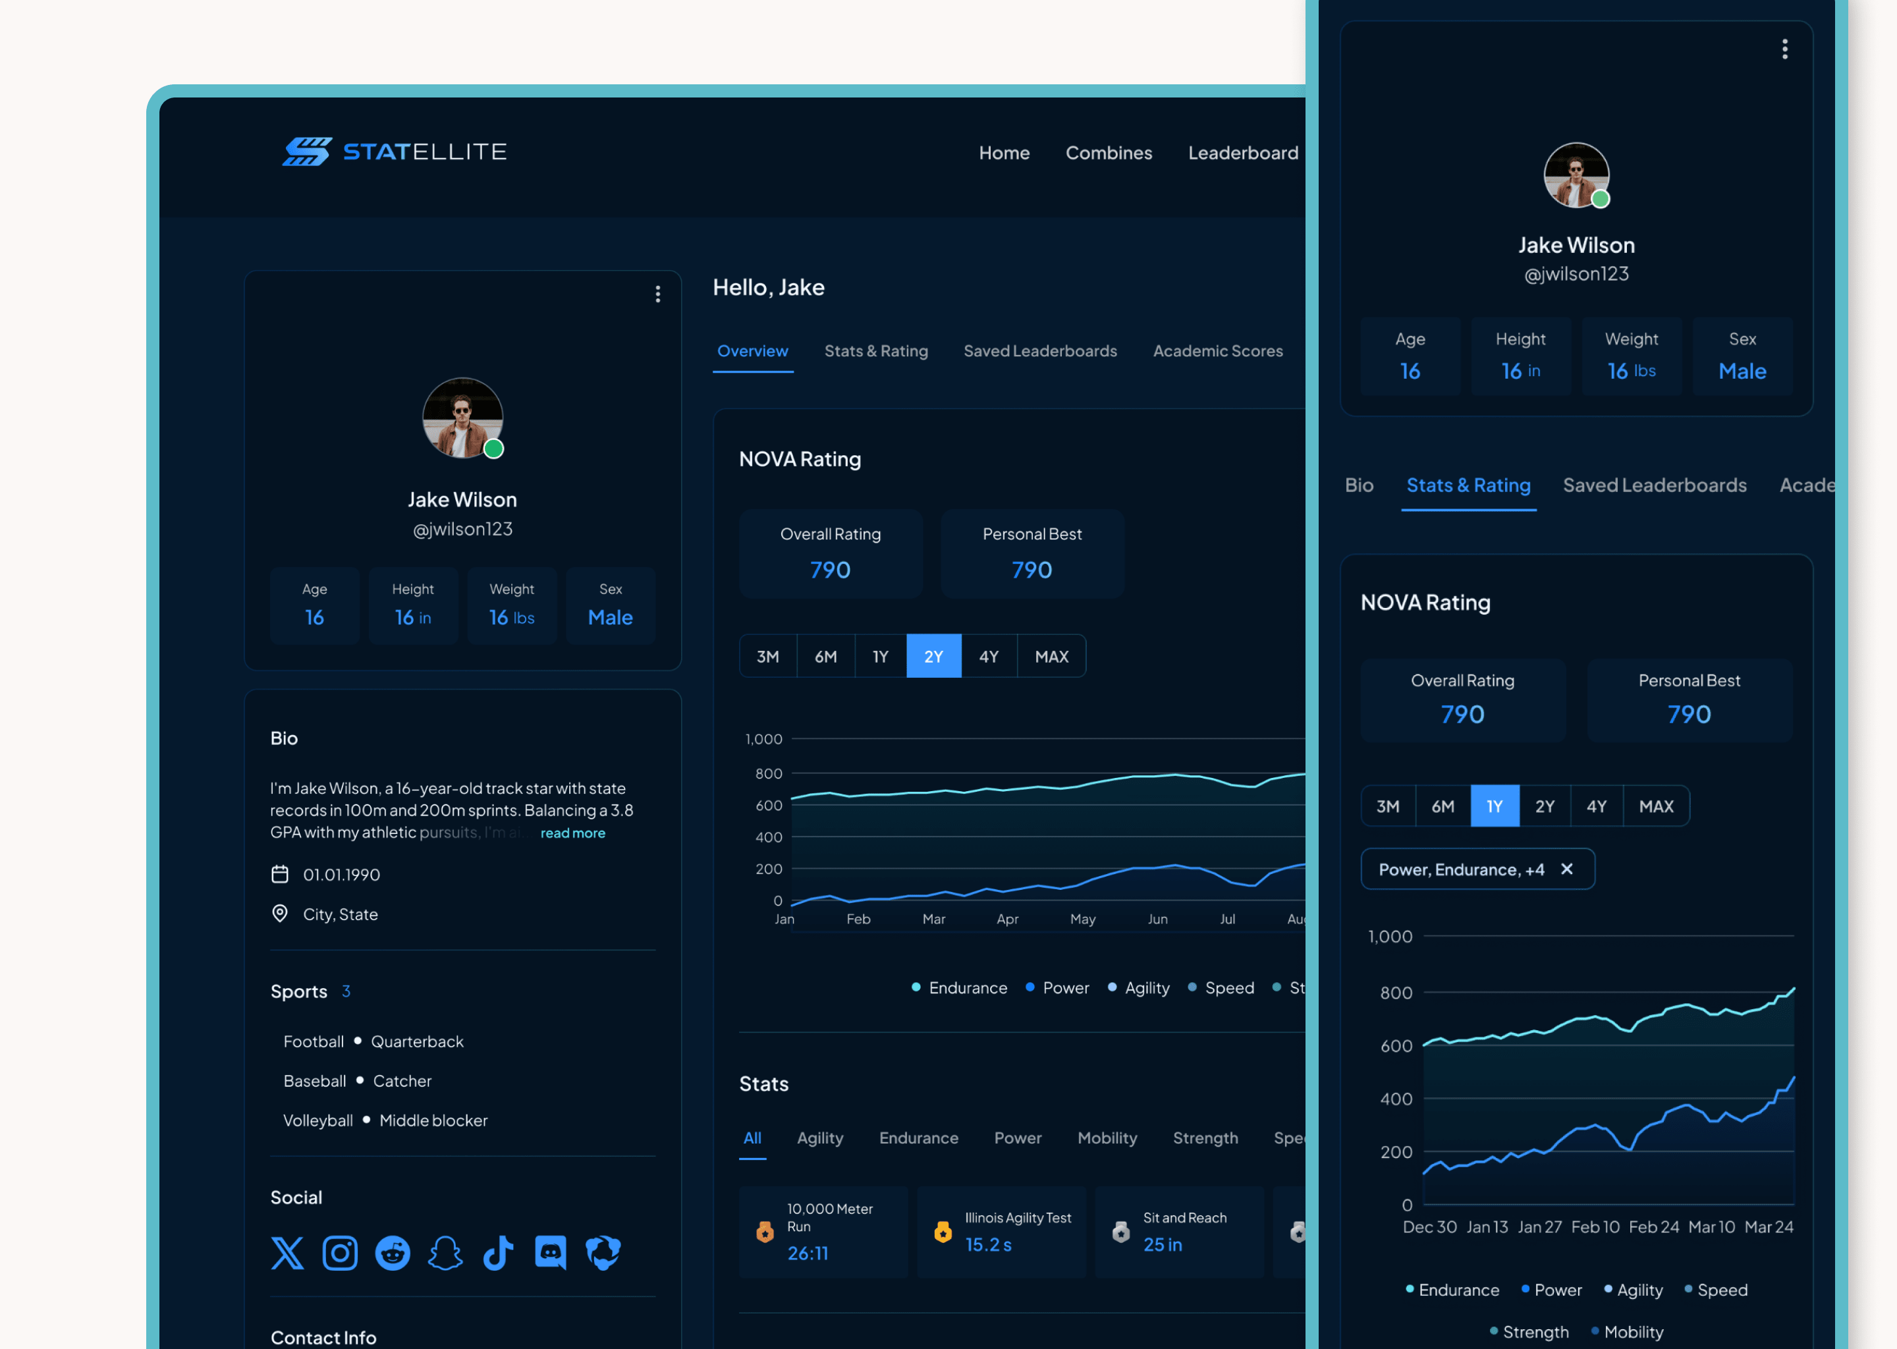The width and height of the screenshot is (1897, 1349).
Task: Open the TikTok social icon
Action: (x=499, y=1253)
